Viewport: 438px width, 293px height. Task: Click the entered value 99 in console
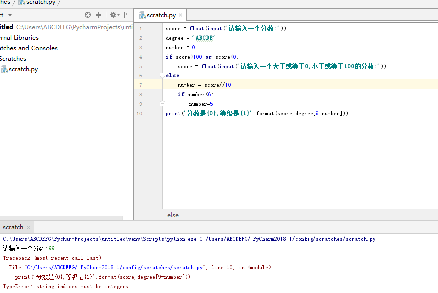tap(51, 248)
